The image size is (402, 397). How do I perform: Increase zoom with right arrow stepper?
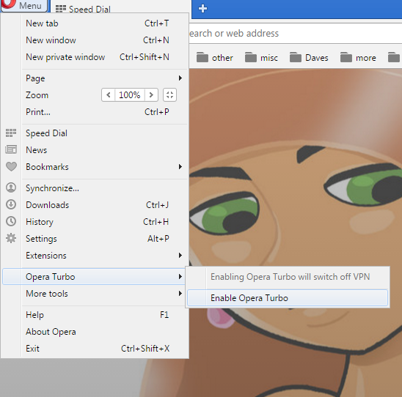pyautogui.click(x=151, y=95)
